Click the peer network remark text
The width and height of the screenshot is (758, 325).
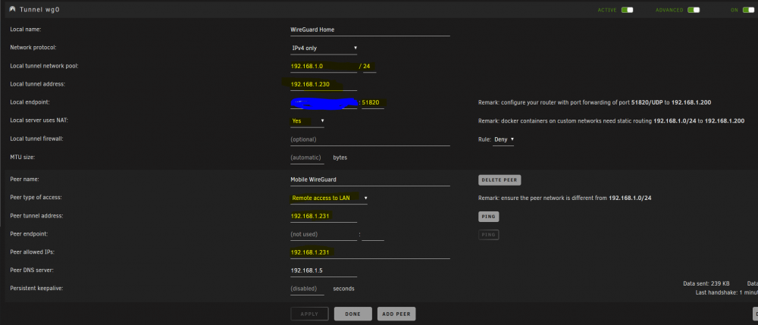pos(564,198)
